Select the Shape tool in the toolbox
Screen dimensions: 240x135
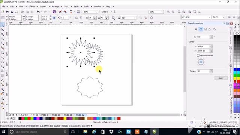click(3, 30)
